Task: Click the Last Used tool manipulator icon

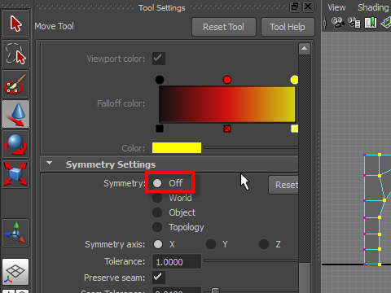Action: click(15, 233)
